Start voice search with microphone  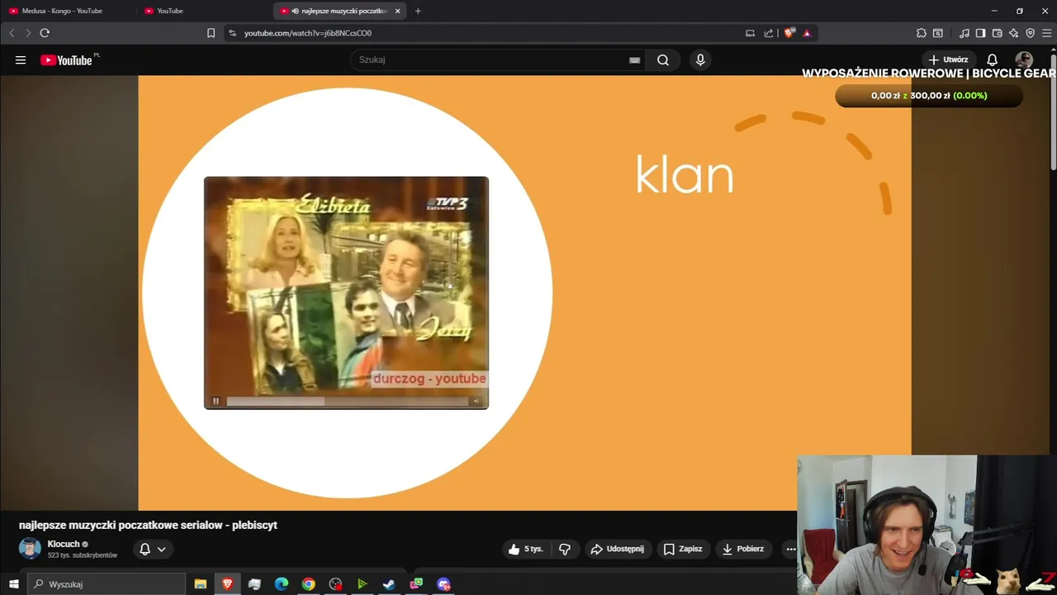coord(700,59)
